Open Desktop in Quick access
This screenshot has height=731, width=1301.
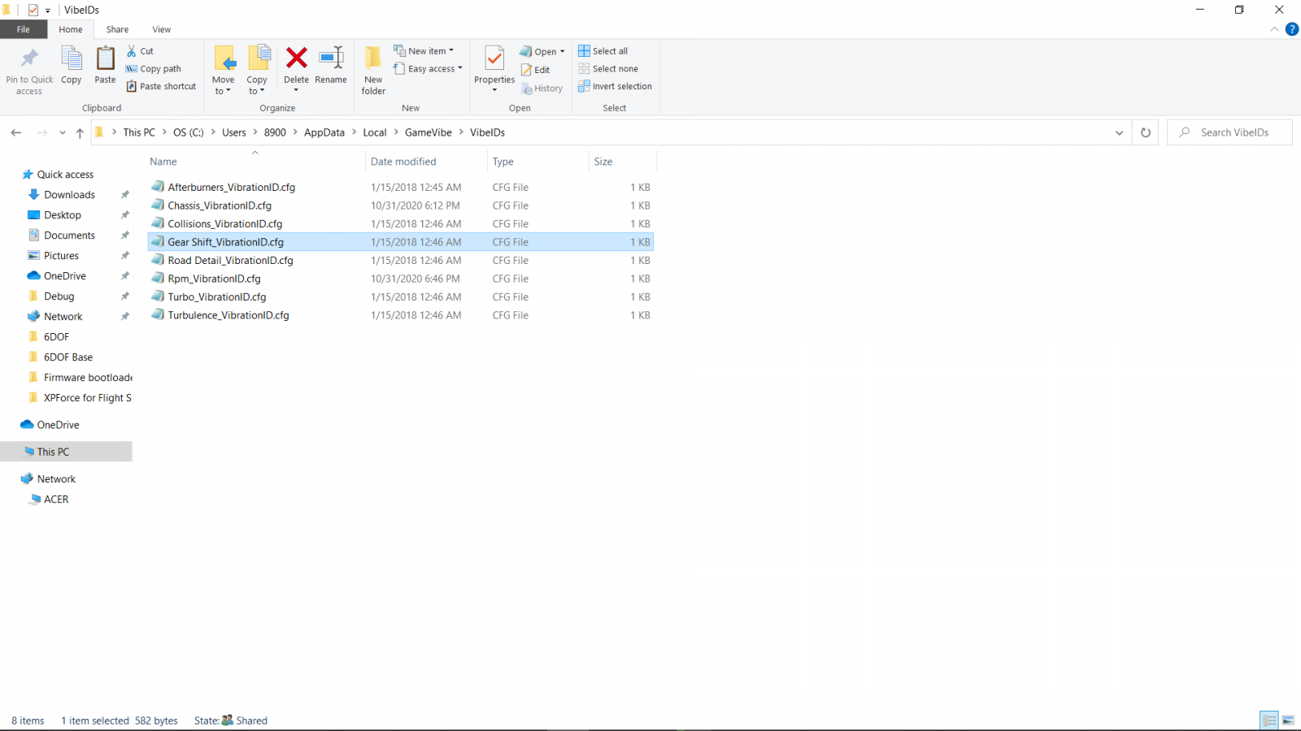click(x=63, y=215)
